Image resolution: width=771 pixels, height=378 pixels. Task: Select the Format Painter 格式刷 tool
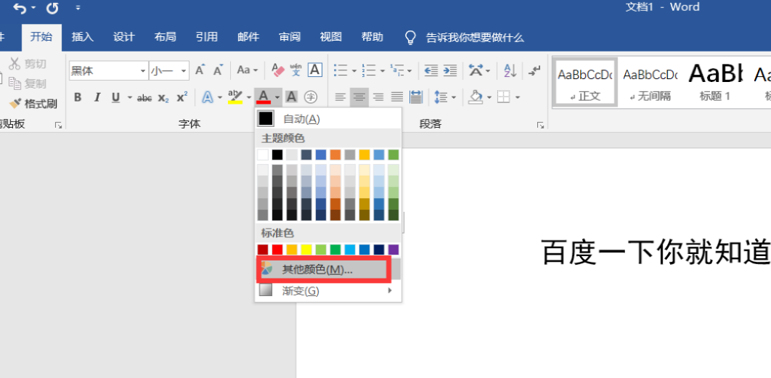pos(33,104)
